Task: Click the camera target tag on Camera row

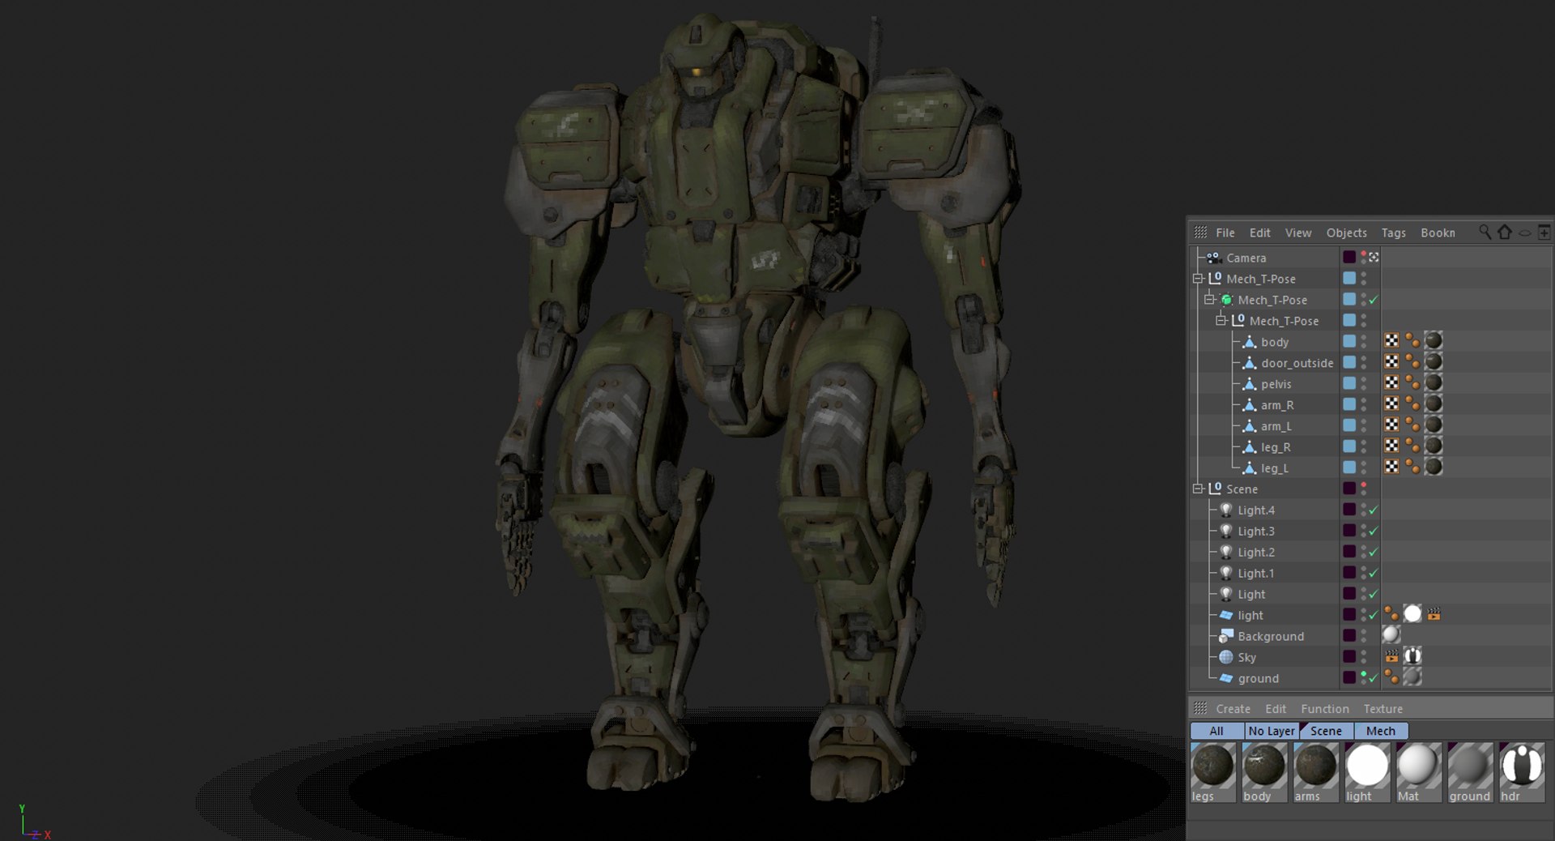Action: click(1374, 258)
